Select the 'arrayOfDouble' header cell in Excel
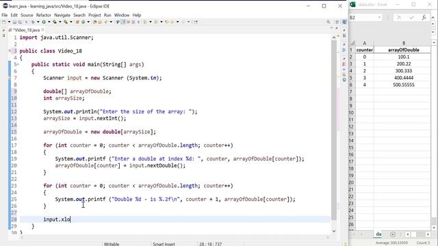 coord(403,50)
